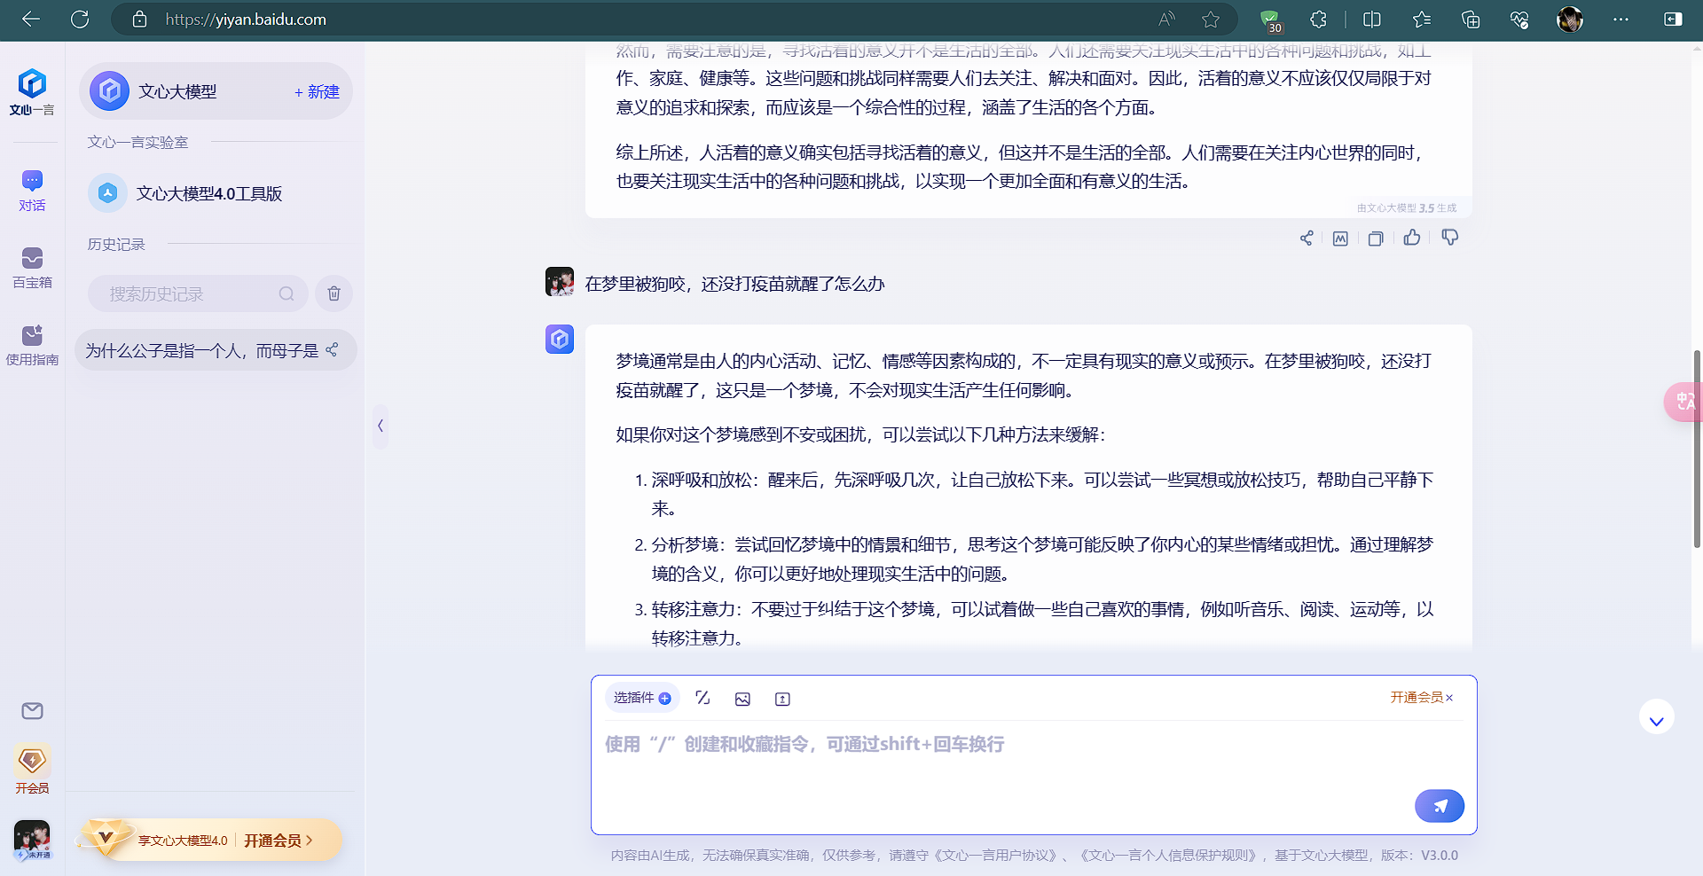Screen dimensions: 1703x876
Task: Click the image upload icon in input toolbar
Action: (742, 699)
